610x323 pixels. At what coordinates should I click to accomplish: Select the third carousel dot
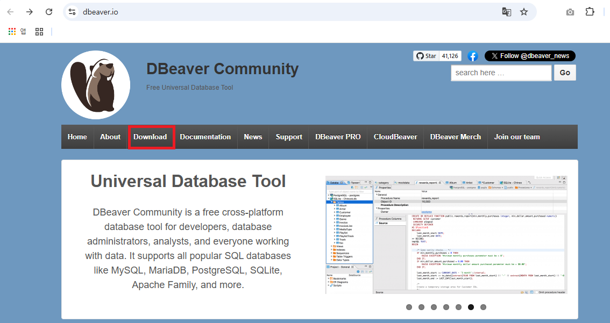click(434, 307)
